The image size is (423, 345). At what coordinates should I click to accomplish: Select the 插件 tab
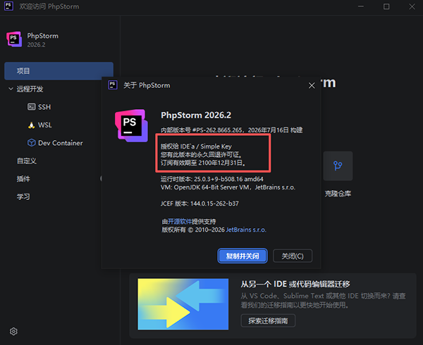23,179
